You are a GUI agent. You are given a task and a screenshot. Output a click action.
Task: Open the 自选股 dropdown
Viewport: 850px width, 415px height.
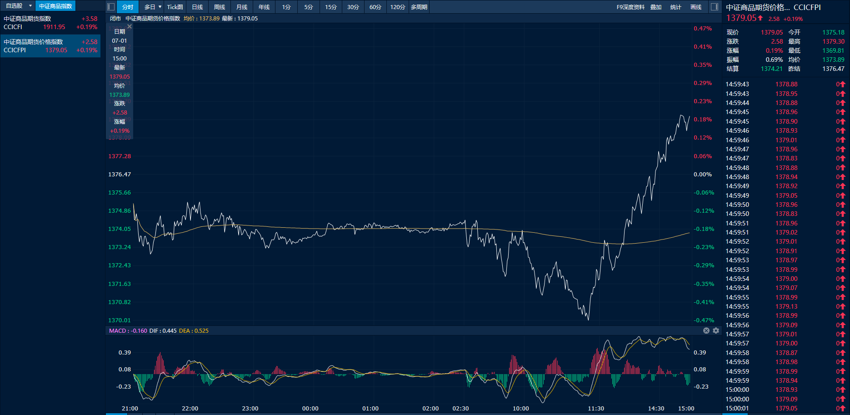(30, 6)
